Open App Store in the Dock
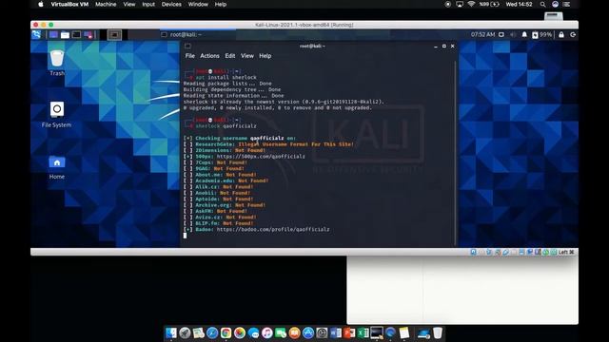This screenshot has height=342, width=609. click(308, 332)
